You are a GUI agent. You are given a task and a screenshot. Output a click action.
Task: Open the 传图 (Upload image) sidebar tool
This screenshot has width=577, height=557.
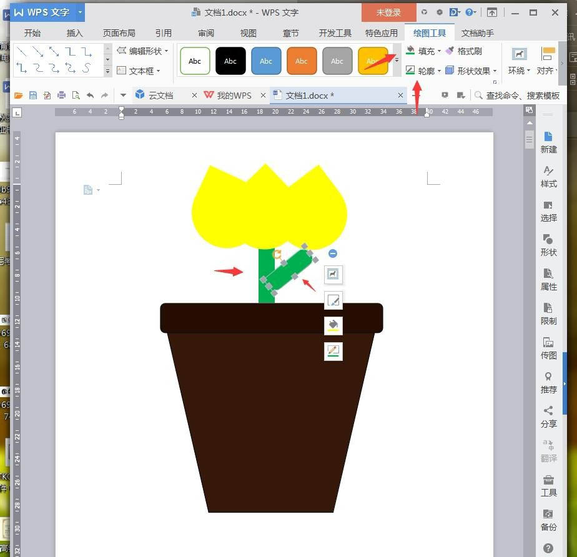coord(548,348)
